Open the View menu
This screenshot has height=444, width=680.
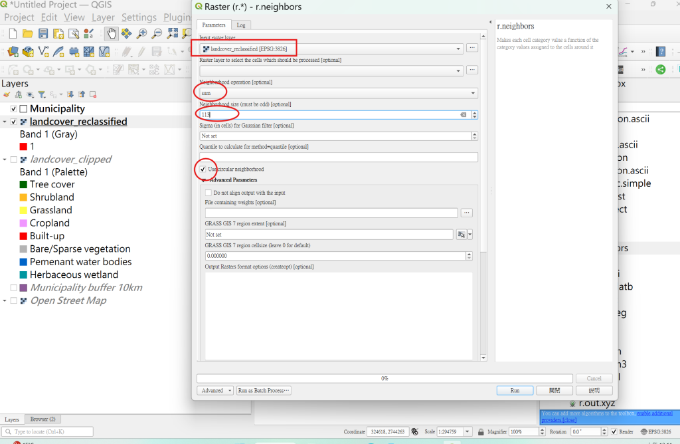(74, 17)
